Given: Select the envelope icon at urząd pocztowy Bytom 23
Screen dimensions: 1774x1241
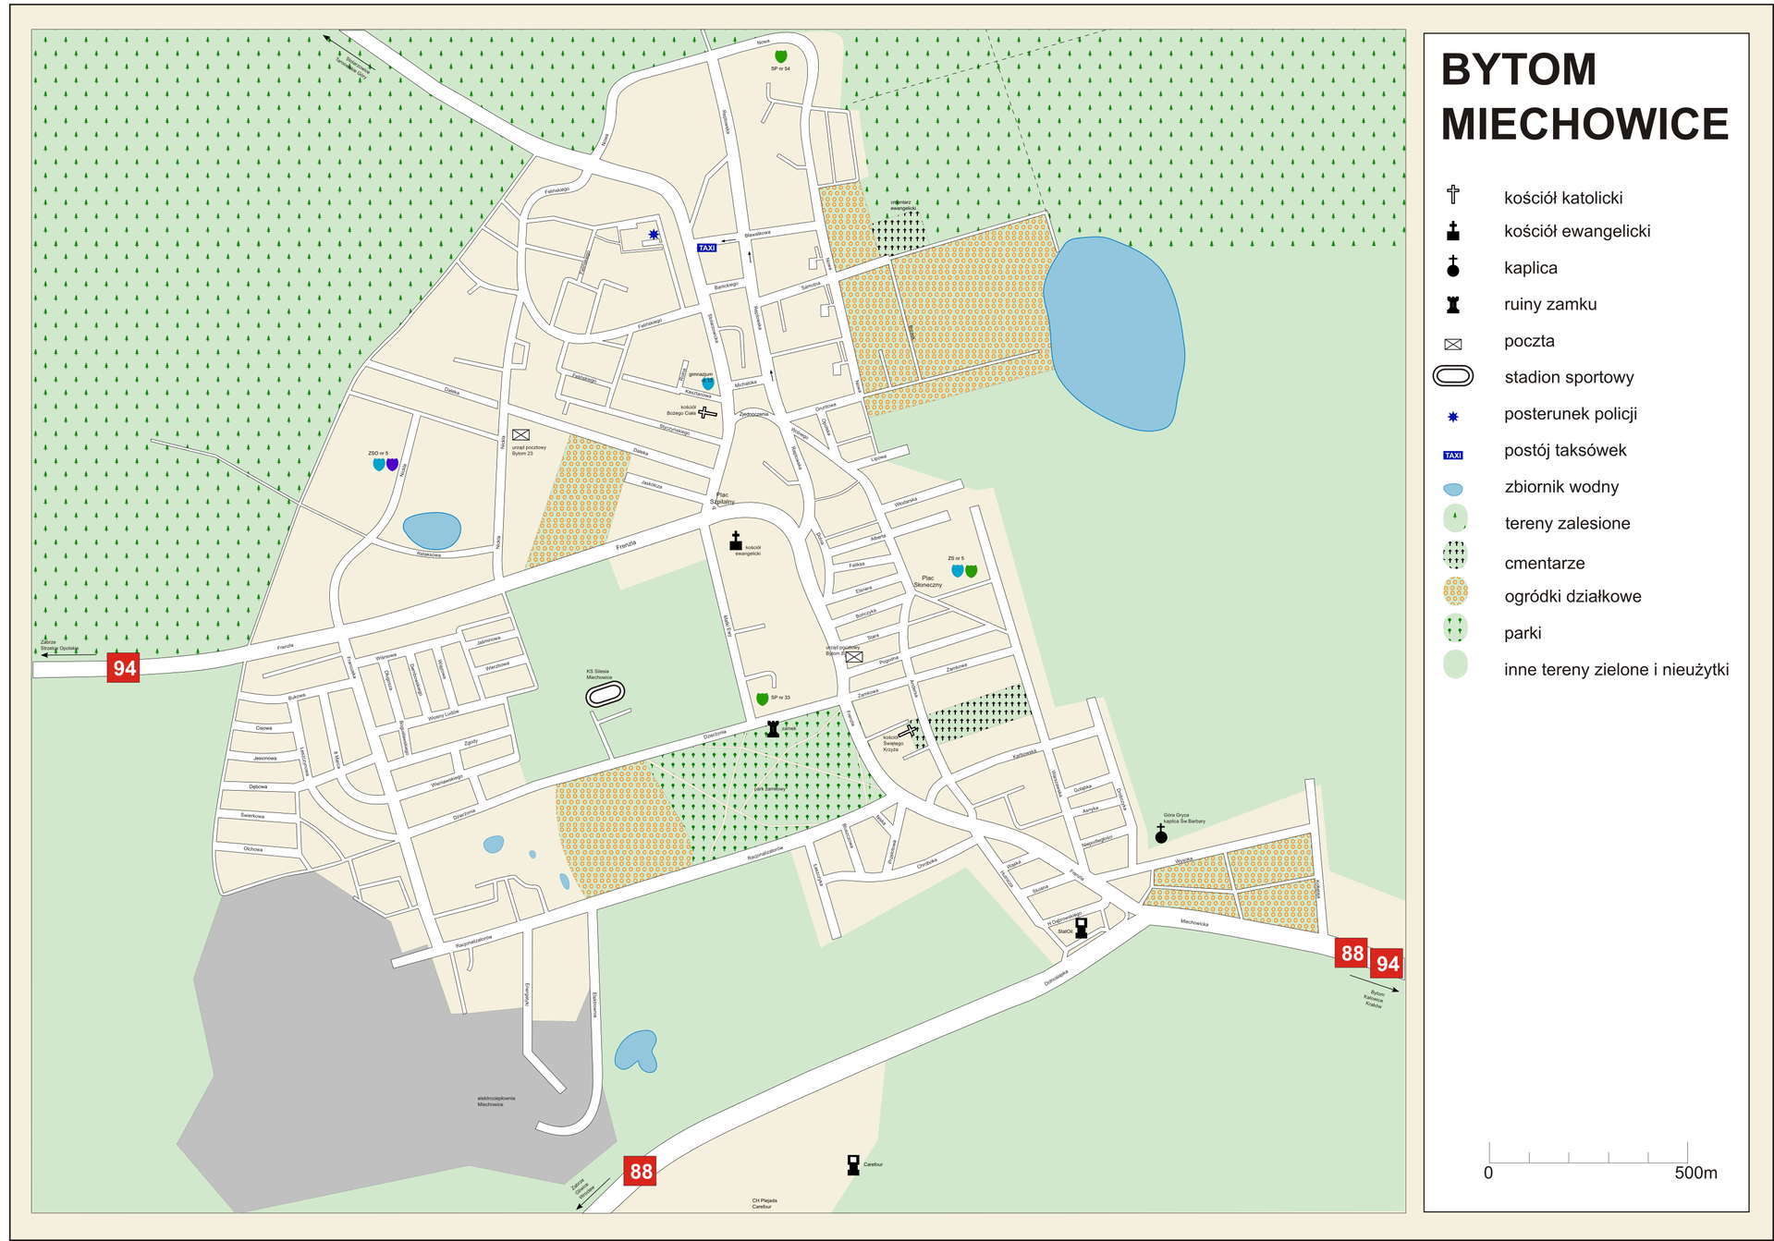Looking at the screenshot, I should [x=520, y=435].
